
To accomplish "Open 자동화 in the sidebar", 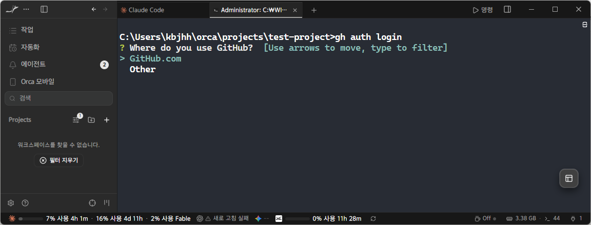I will pos(58,47).
